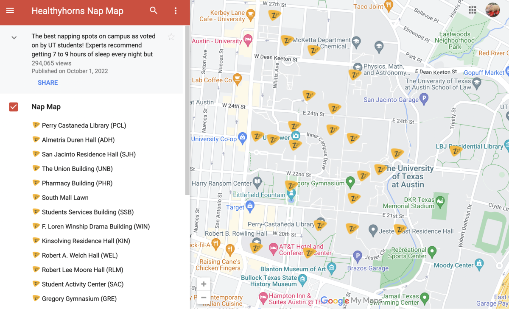Pick Kinsolving Residence Hall (KIN)
This screenshot has height=309, width=509.
[81, 241]
